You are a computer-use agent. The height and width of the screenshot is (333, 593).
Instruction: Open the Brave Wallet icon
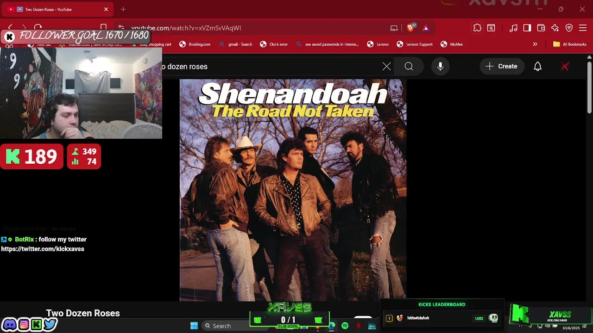pos(541,28)
